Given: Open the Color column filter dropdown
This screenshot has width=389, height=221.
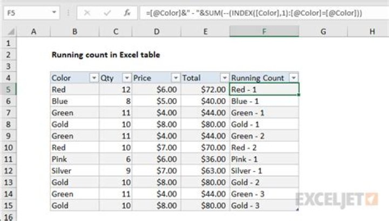Looking at the screenshot, I should (x=93, y=78).
